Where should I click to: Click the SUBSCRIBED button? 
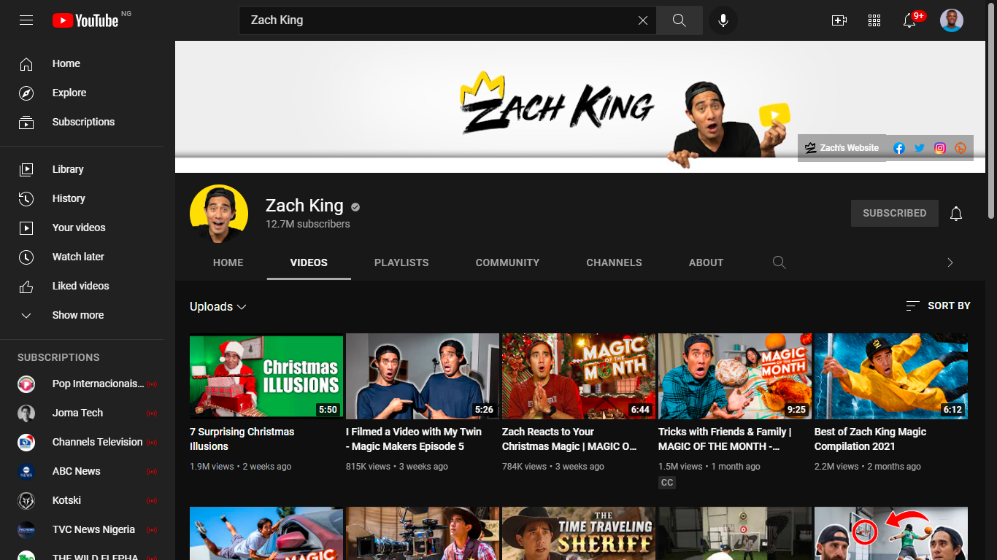(895, 213)
